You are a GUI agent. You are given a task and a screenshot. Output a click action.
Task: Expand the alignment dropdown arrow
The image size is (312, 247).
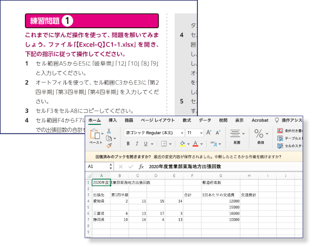243,134
